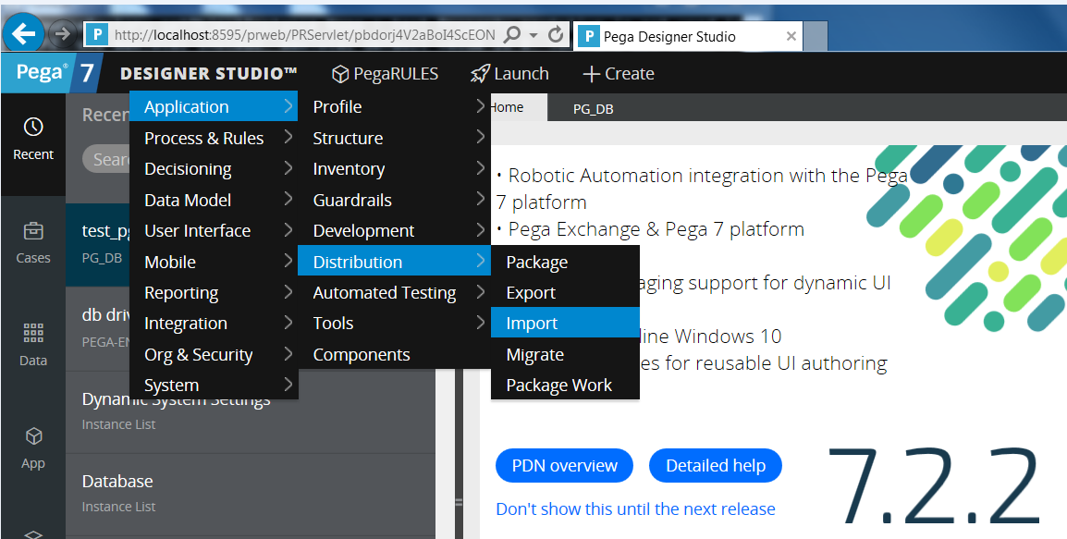Switch to the Home tab

(518, 107)
